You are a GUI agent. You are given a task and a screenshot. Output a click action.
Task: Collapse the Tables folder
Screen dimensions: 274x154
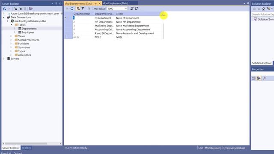[x=11, y=25]
